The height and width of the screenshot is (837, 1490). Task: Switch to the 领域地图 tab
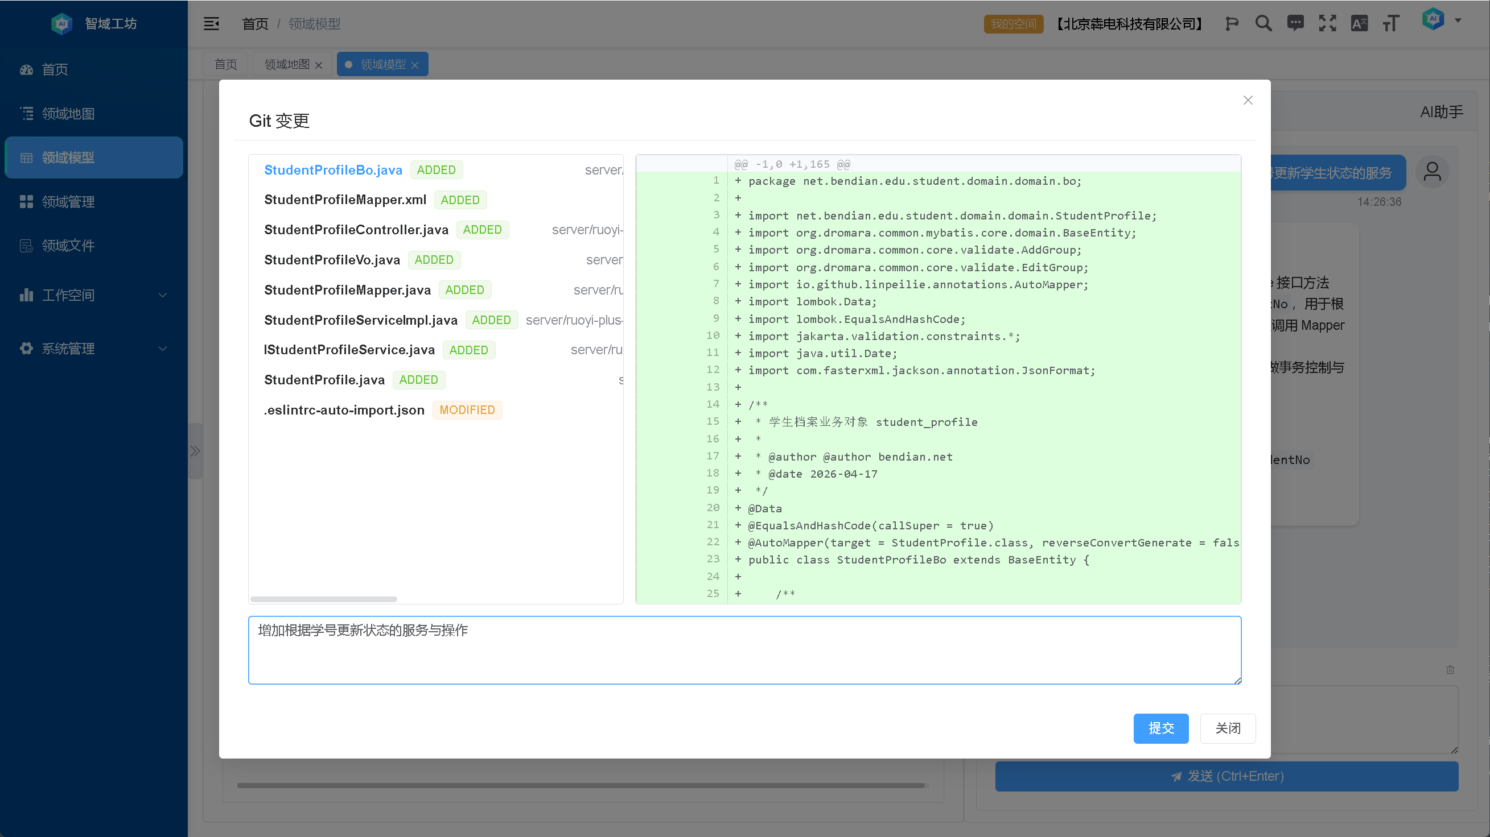[287, 64]
